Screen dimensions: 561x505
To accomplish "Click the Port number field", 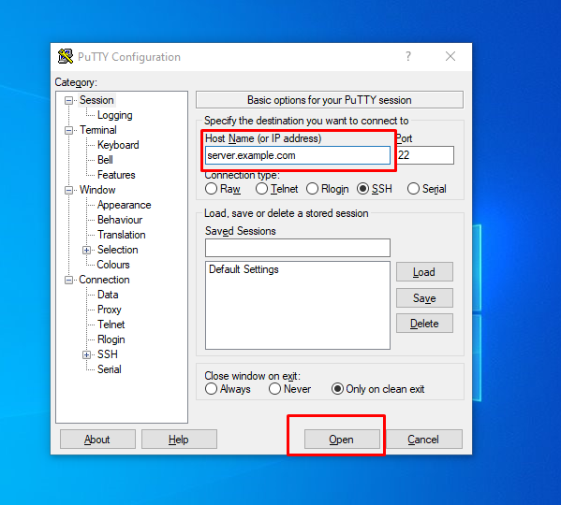I will (425, 155).
